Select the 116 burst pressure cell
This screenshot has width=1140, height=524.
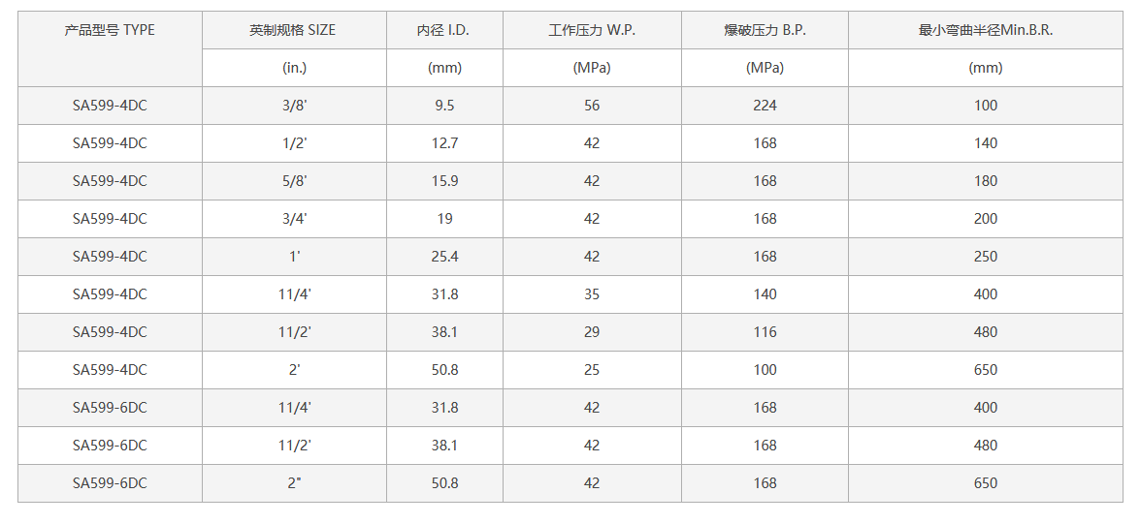(765, 332)
